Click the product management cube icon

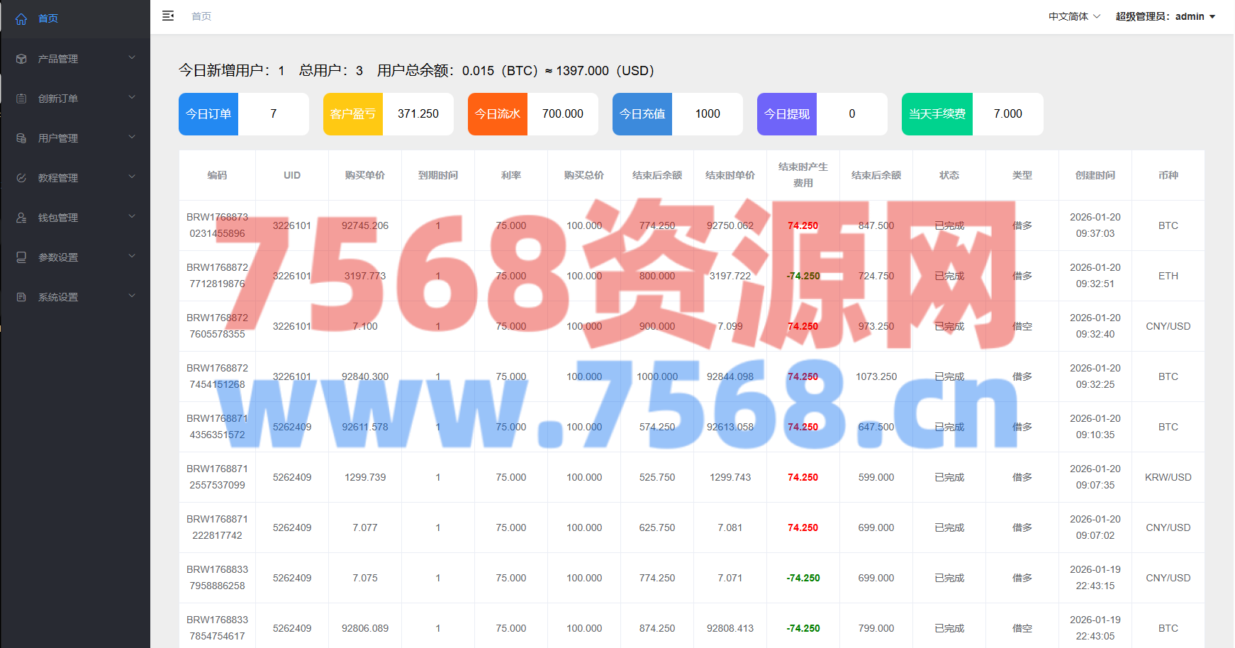[21, 59]
